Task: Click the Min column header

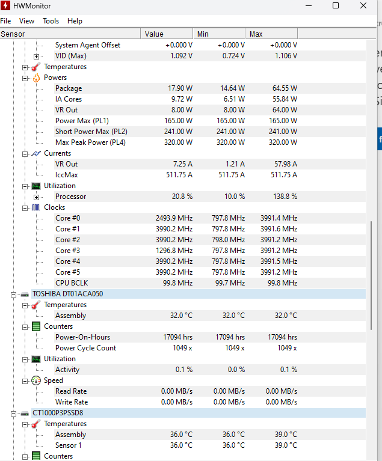Action: coord(219,34)
